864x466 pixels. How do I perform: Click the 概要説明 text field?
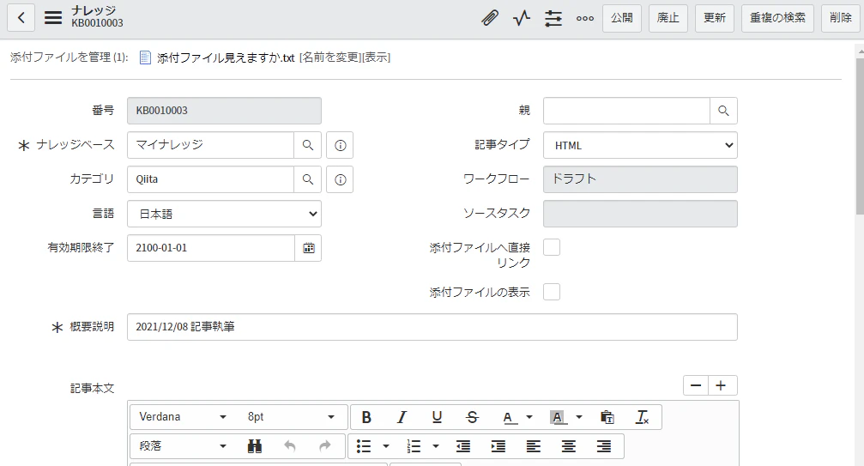(432, 327)
